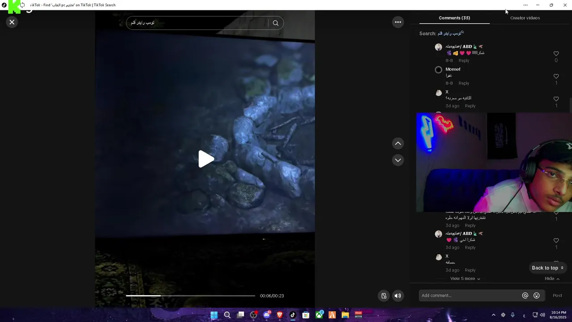Open Task View on the taskbar
Screen dimensions: 572x322
240,315
